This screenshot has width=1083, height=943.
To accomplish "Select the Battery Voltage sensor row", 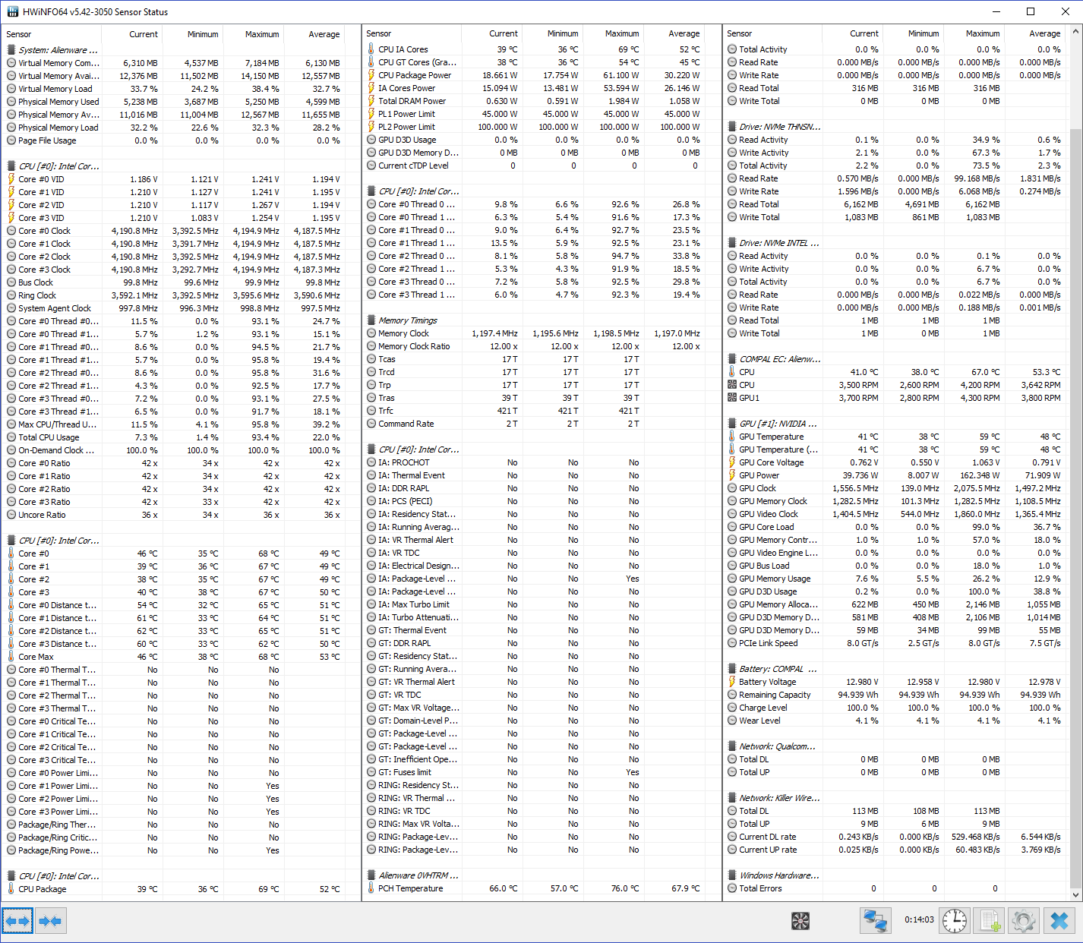I will pos(767,682).
